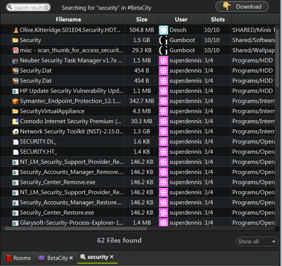This screenshot has width=282, height=266.
Task: Switch to the Rooms tab
Action: click(19, 258)
